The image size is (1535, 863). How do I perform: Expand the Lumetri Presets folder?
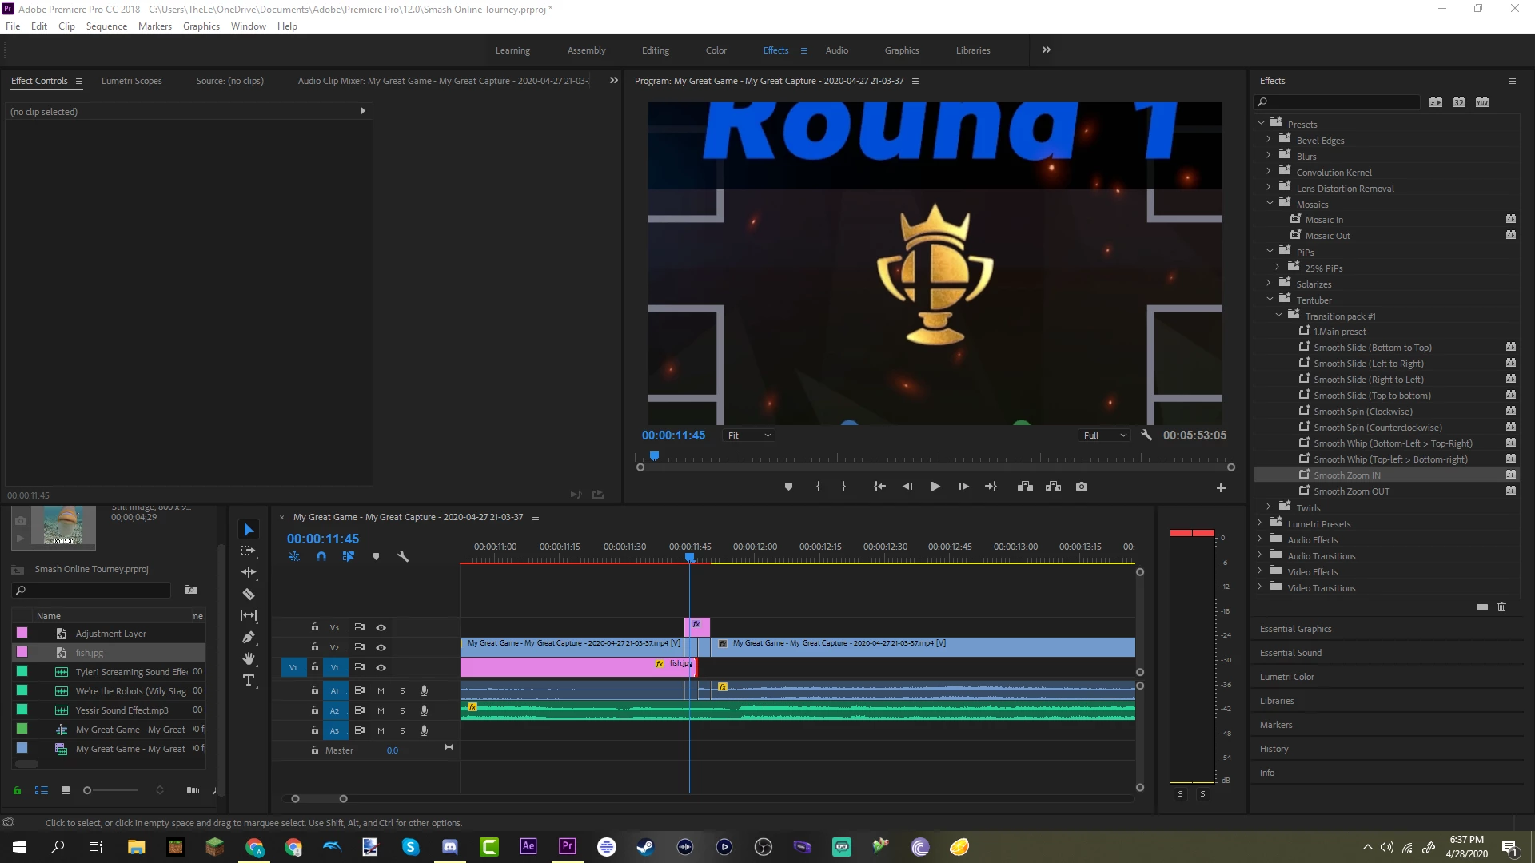(x=1261, y=523)
